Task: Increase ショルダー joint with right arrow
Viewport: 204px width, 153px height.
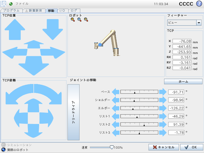Action: [x=163, y=100]
